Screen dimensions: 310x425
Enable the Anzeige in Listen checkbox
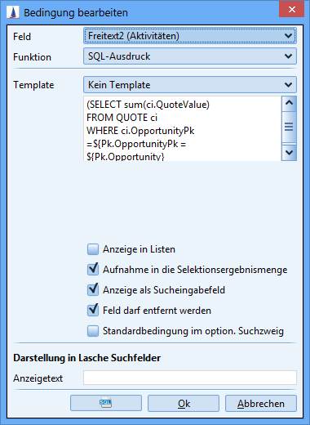93,249
